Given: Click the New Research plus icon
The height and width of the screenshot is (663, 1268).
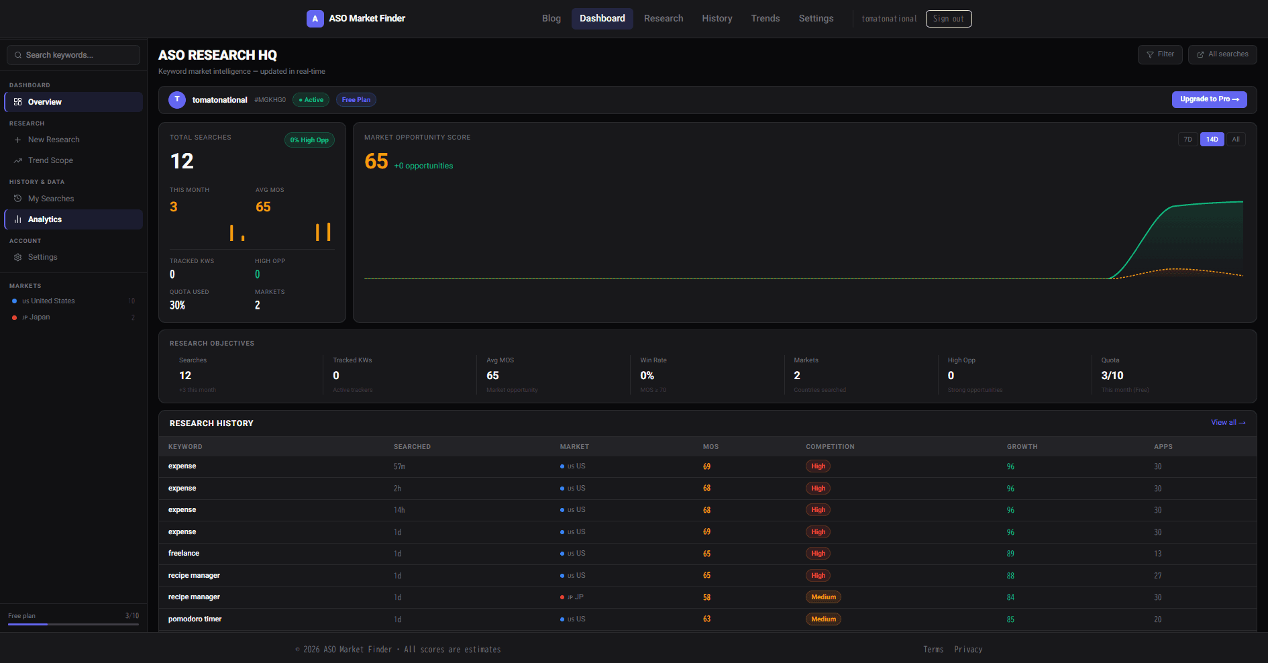Looking at the screenshot, I should click(18, 140).
